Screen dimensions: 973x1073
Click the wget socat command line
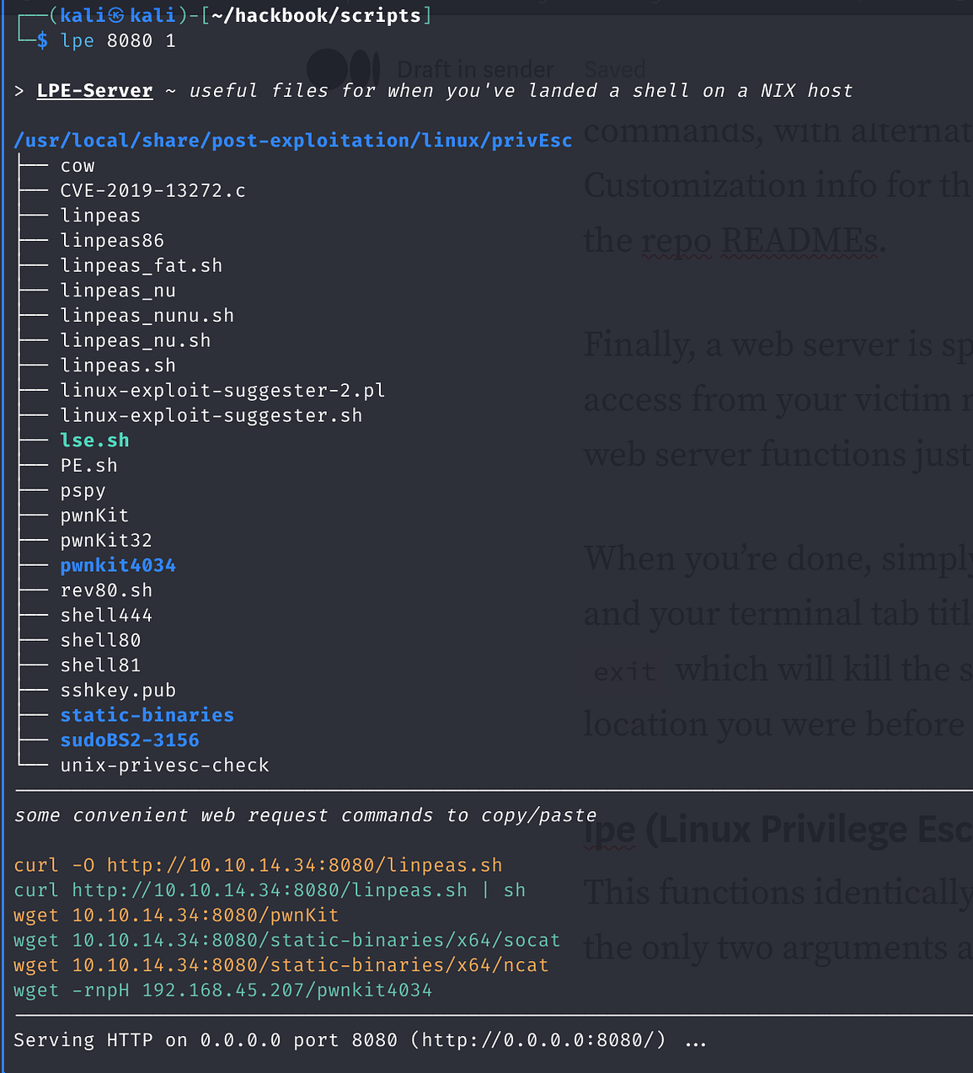(x=287, y=941)
